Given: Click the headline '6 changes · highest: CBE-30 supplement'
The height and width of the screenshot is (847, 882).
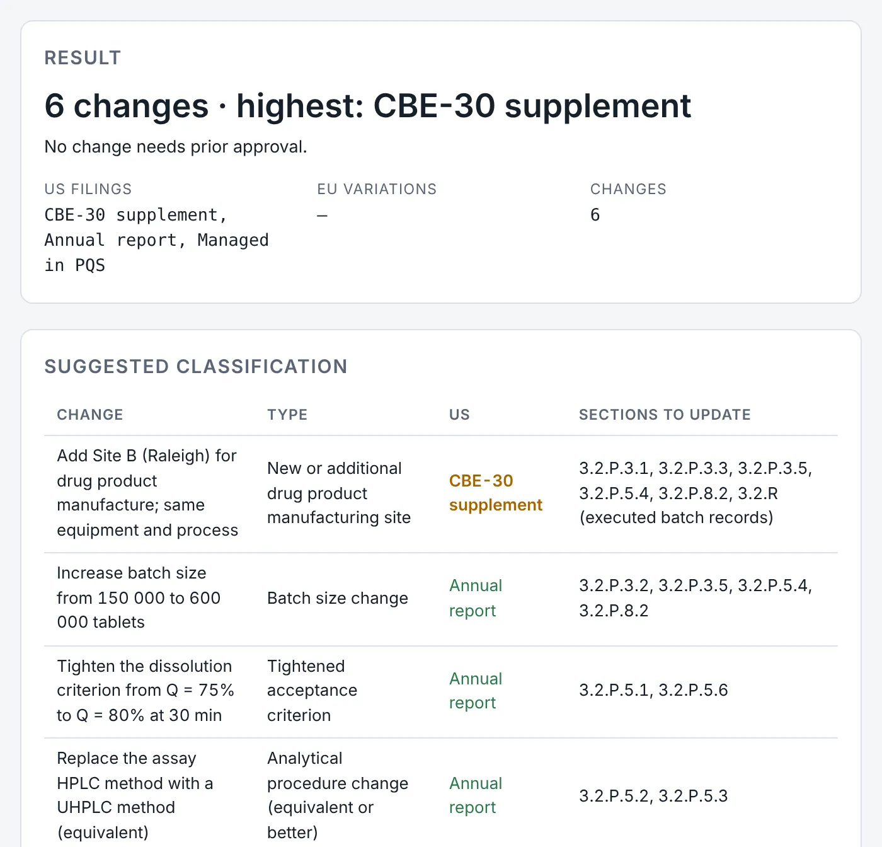Looking at the screenshot, I should (x=368, y=105).
